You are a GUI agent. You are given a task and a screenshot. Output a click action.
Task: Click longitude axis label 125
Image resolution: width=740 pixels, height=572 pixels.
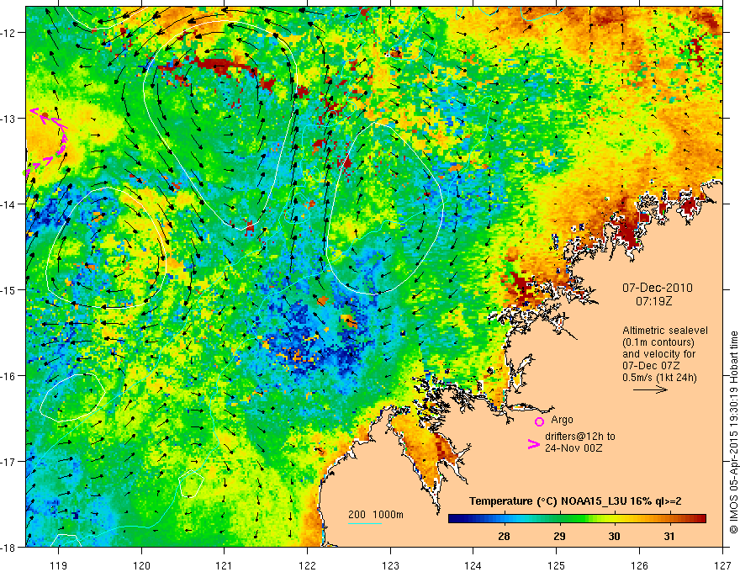[x=557, y=565]
